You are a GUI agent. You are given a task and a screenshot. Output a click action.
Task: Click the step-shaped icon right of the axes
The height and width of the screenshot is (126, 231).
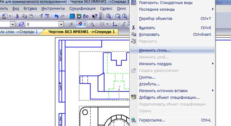point(124,24)
